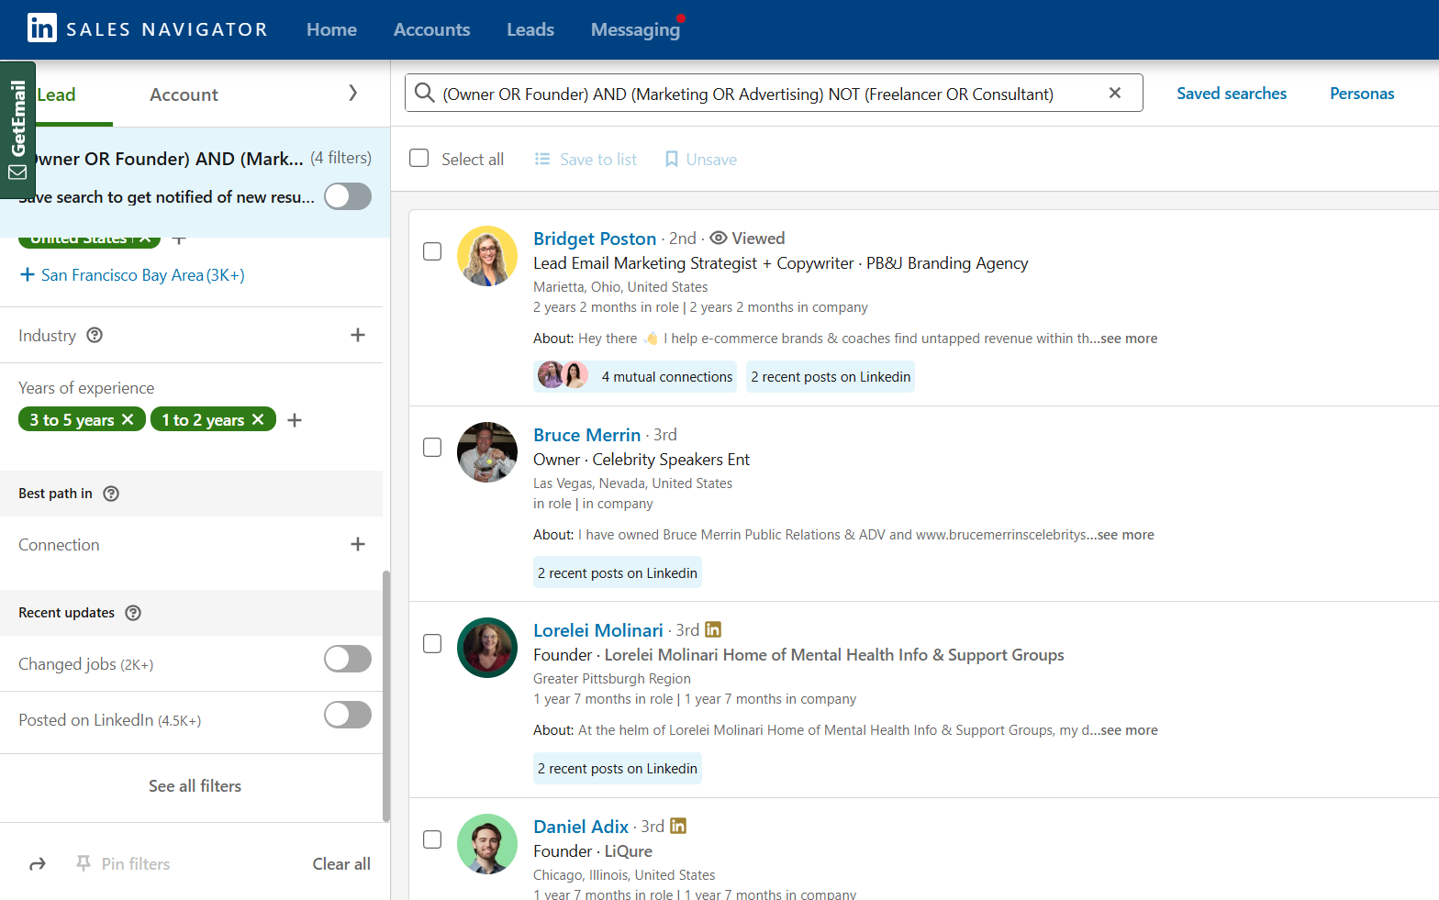The height and width of the screenshot is (900, 1439).
Task: Focus the boolean keyword search field
Action: [x=773, y=94]
